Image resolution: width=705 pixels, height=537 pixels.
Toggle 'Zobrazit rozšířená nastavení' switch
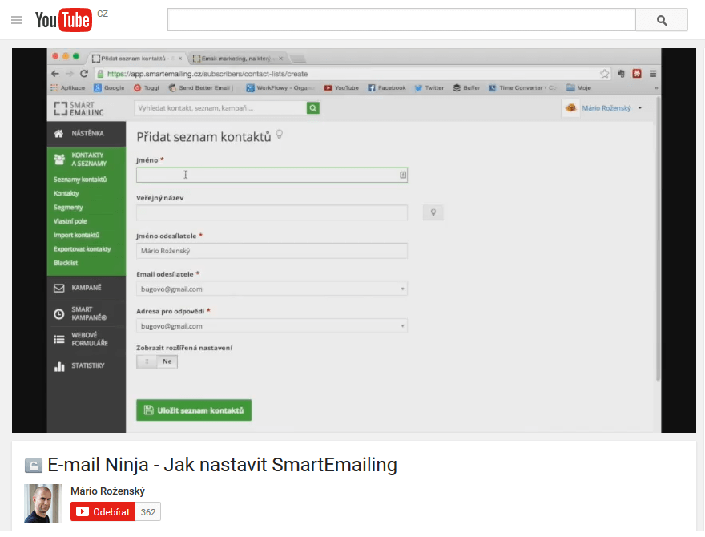pyautogui.click(x=157, y=361)
